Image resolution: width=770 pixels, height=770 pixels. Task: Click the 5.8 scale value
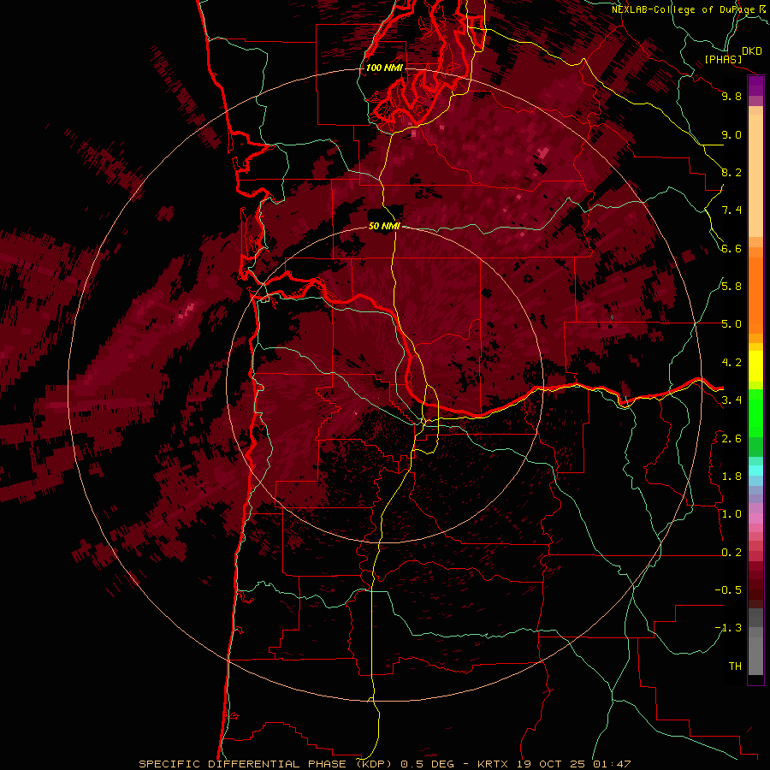click(731, 287)
